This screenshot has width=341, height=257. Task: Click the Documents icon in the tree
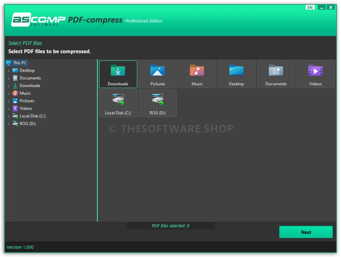pyautogui.click(x=15, y=78)
